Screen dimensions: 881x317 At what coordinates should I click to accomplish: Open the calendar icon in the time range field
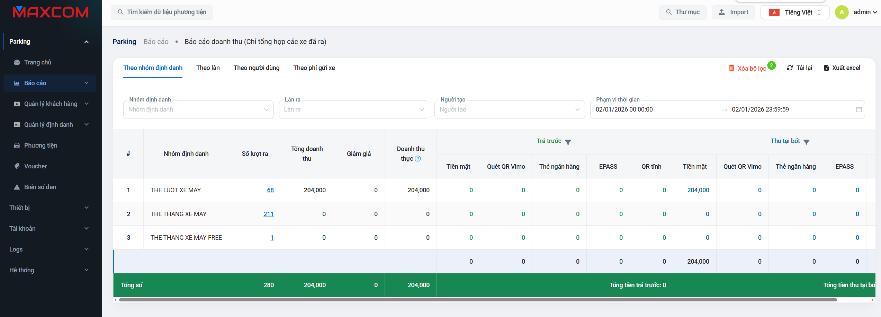pos(859,109)
